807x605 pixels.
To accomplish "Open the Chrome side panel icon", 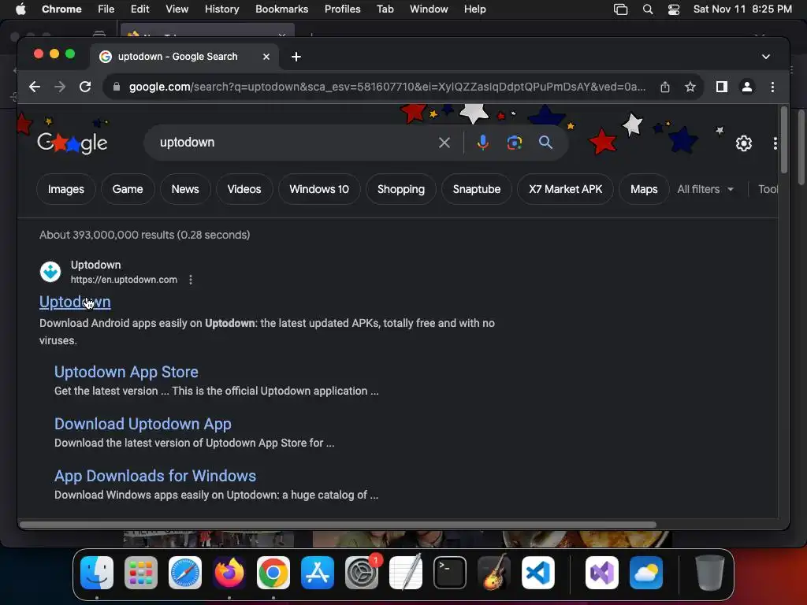I will coord(722,87).
